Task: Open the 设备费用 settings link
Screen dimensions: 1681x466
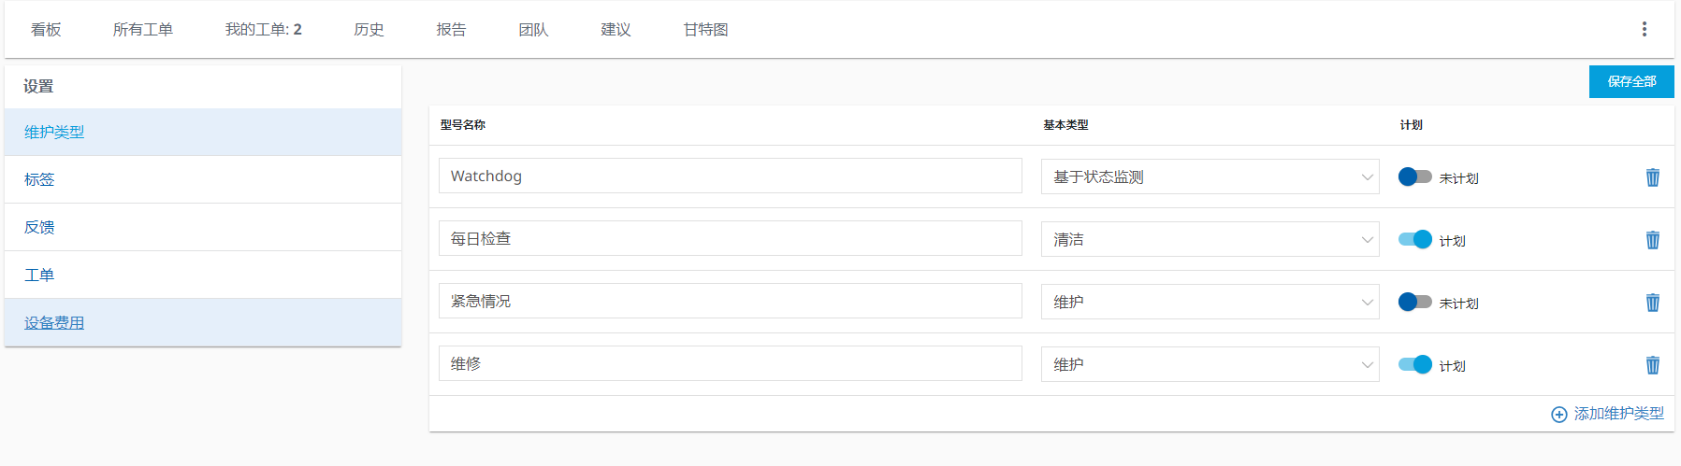Action: click(54, 323)
